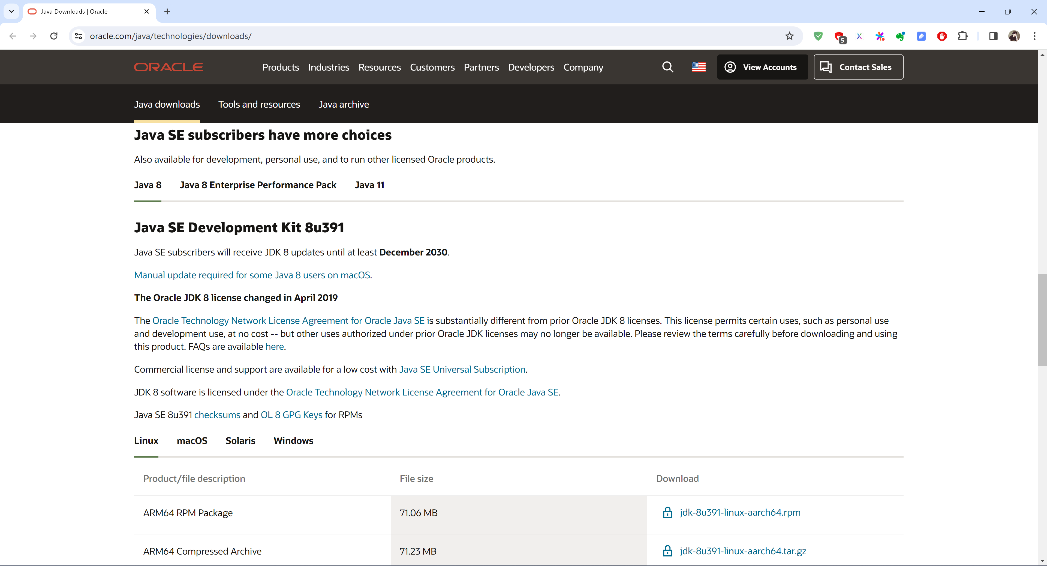Click the red shield extension with badge 5

click(840, 37)
